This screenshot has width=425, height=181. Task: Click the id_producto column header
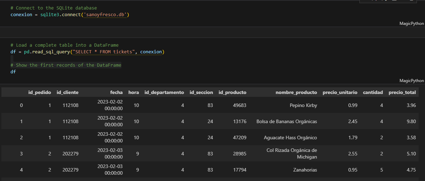(233, 93)
